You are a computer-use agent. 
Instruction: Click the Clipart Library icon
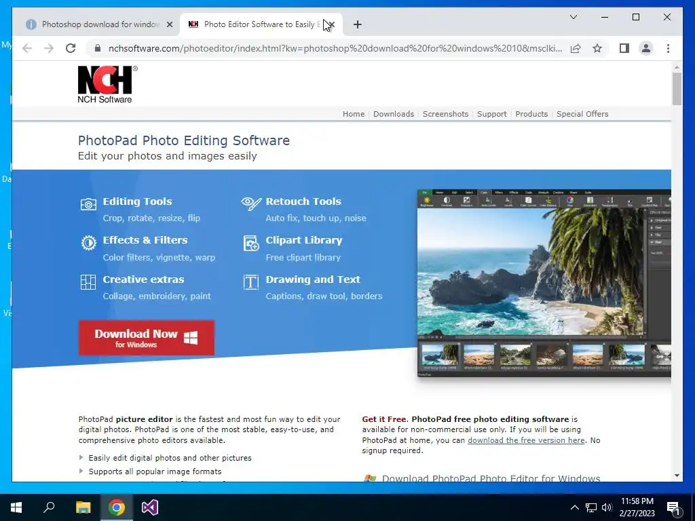tap(251, 243)
